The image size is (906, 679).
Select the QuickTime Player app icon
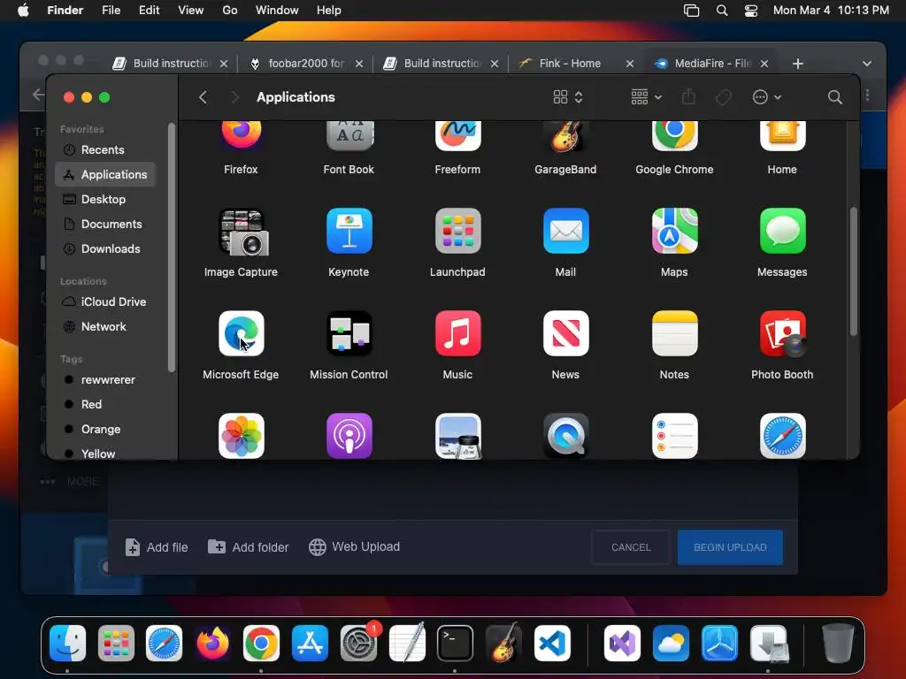(x=565, y=436)
